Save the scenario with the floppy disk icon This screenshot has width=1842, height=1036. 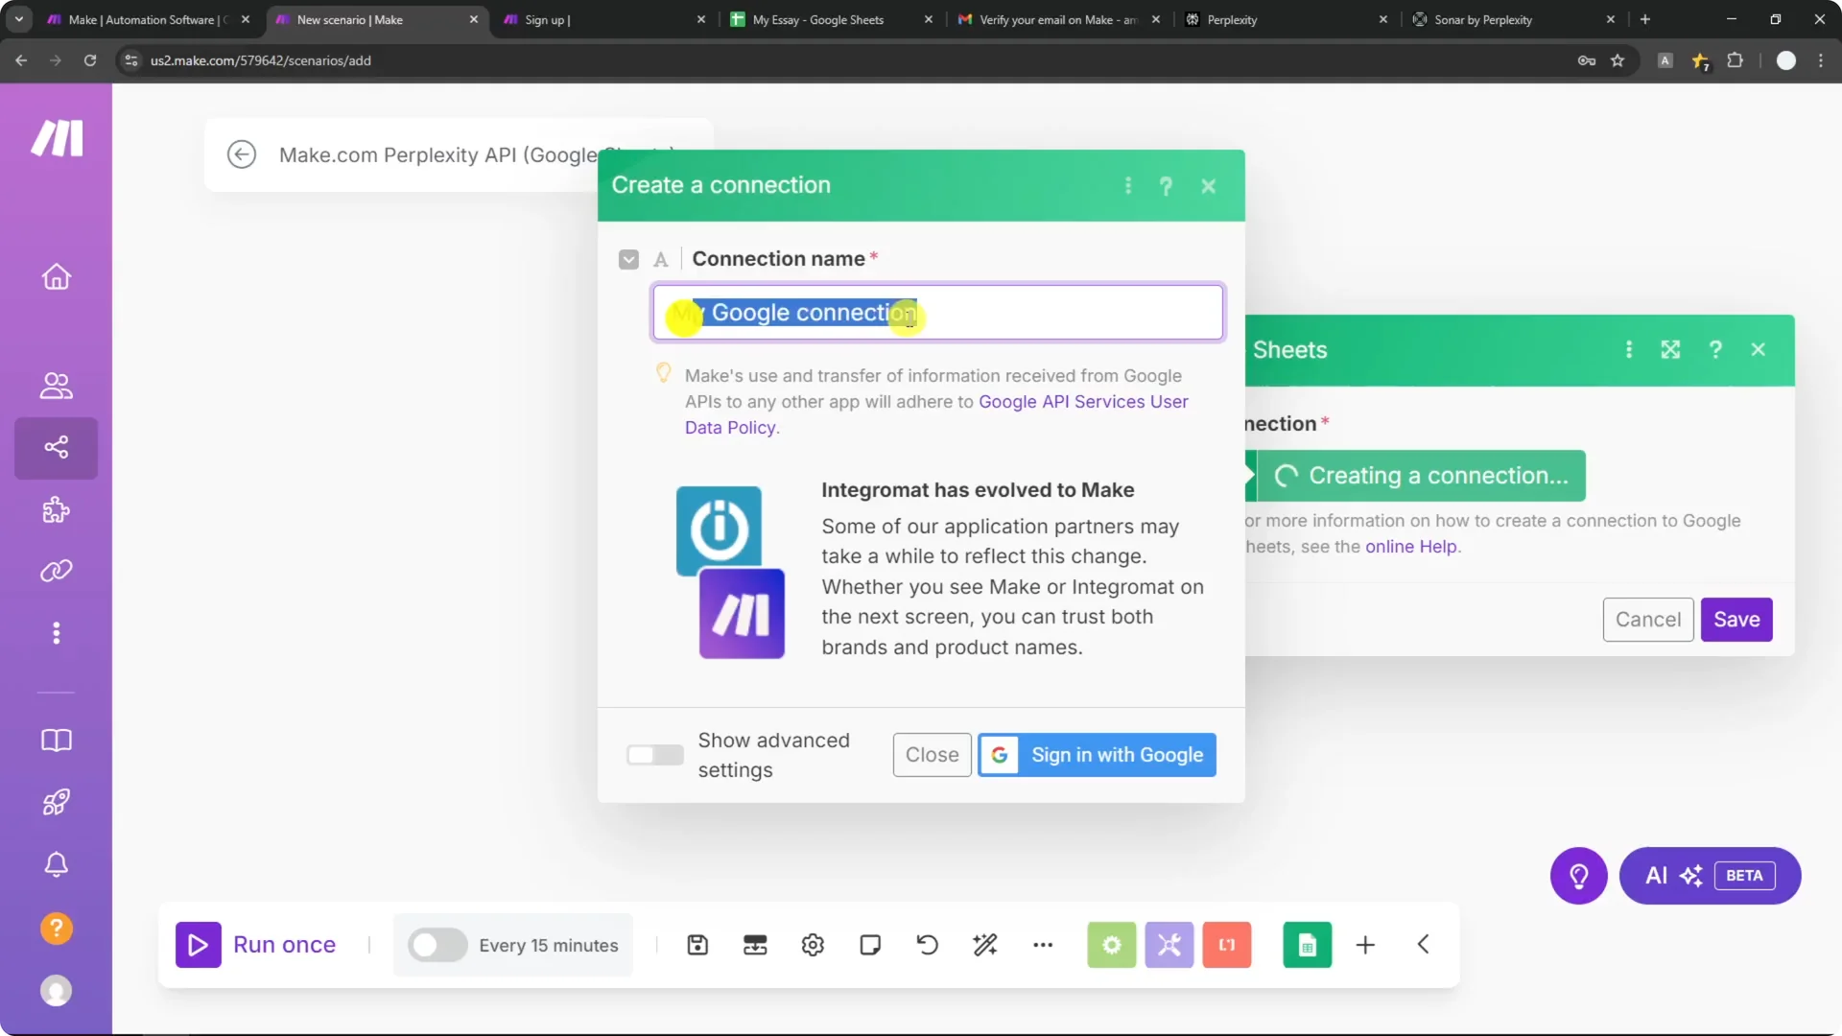click(697, 945)
